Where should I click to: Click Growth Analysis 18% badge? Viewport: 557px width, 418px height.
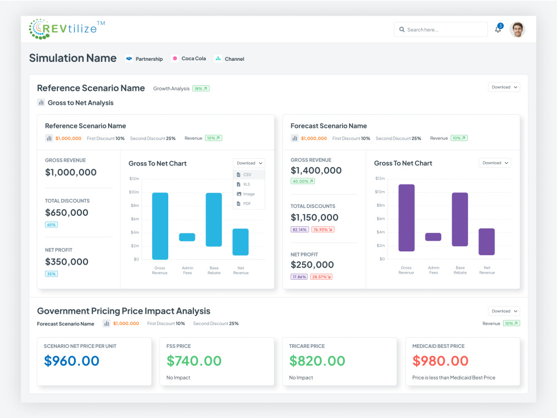pyautogui.click(x=201, y=89)
